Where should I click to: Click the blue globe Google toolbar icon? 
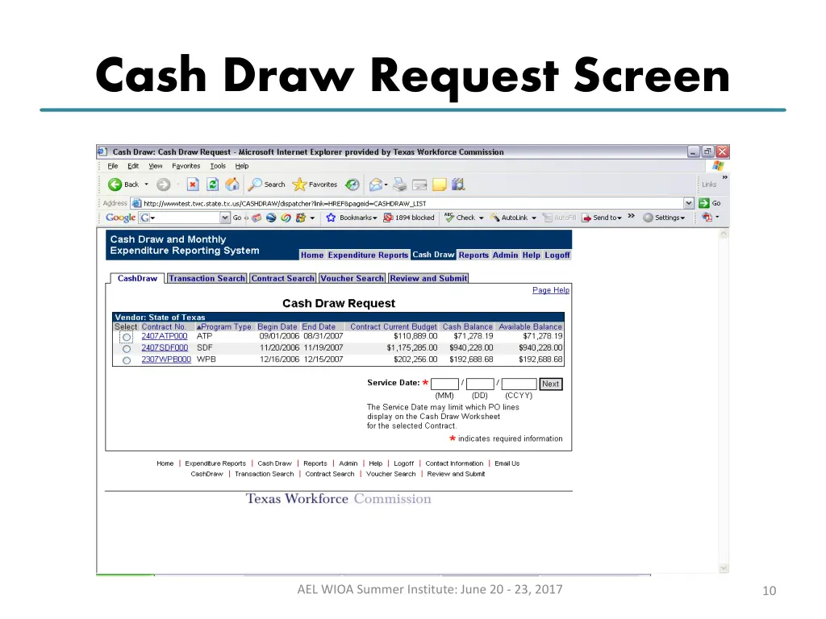point(271,218)
